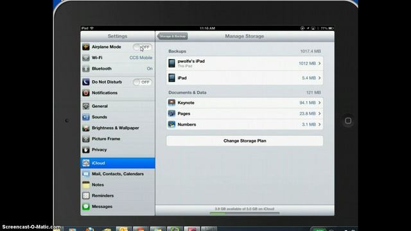Tap the 23.8 MB Pages size
Screen dimensions: 411x231
tap(308, 114)
